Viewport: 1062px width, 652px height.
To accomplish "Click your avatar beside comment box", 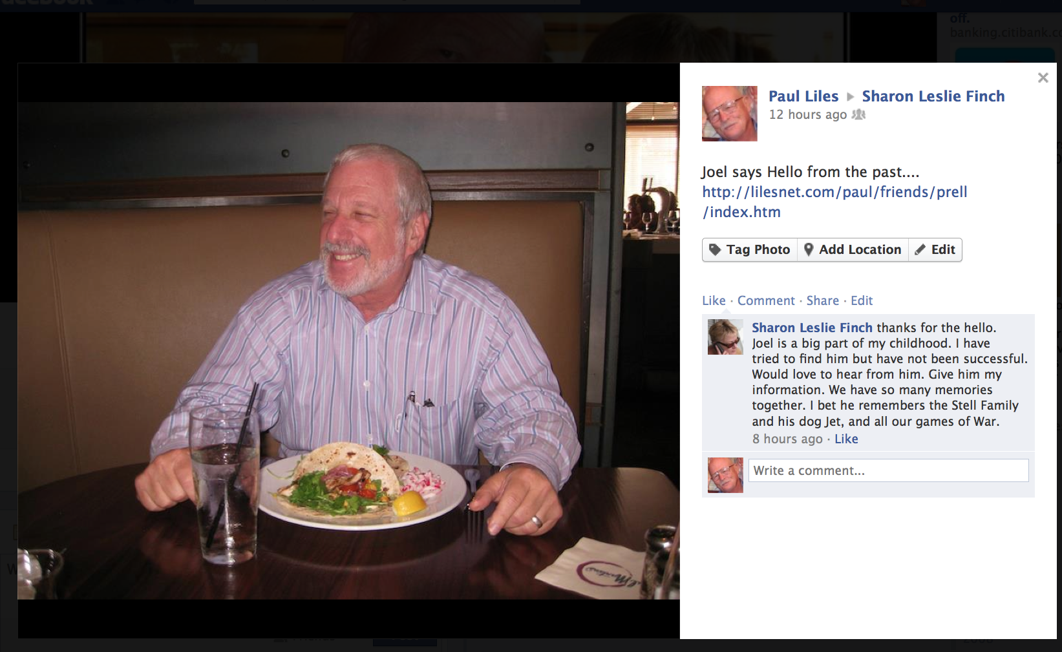I will (725, 476).
